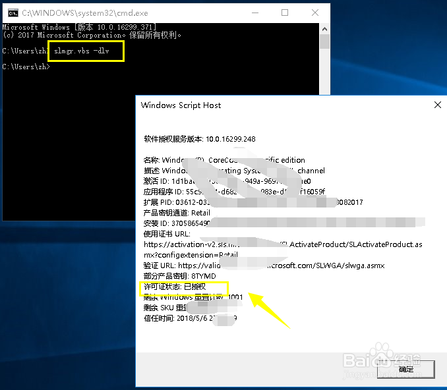Click the 信任时间 2018/5/6 line
Viewport: 447px width, 390px height.
tap(190, 318)
